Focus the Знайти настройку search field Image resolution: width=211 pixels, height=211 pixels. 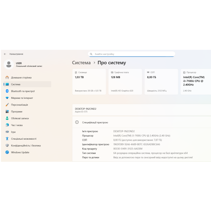pyautogui.click(x=132, y=54)
